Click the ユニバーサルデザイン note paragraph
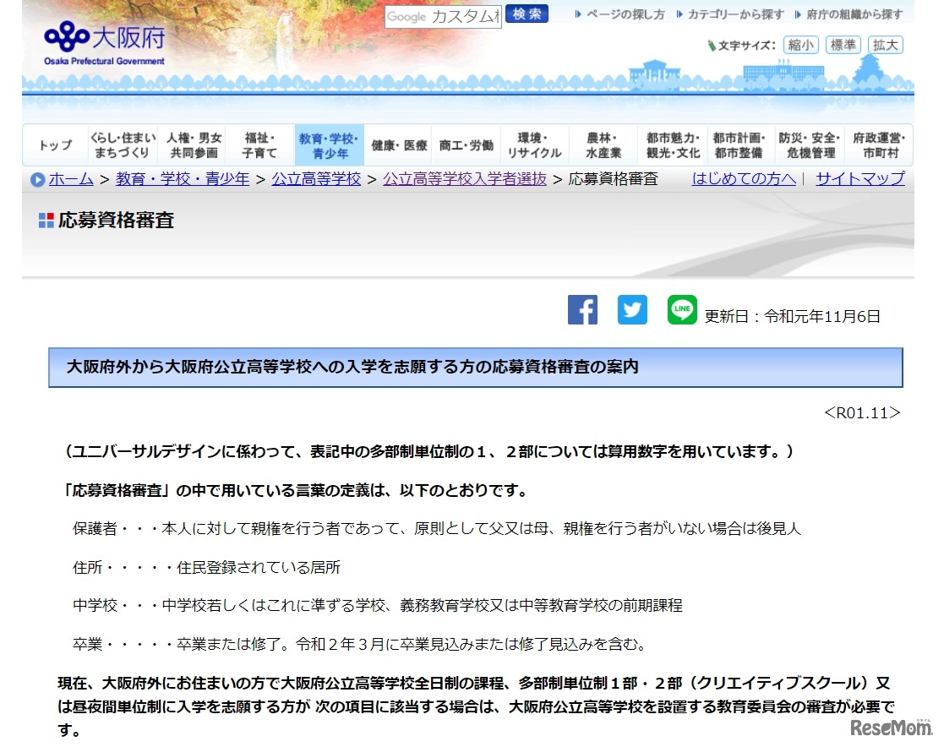 [x=430, y=451]
